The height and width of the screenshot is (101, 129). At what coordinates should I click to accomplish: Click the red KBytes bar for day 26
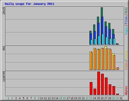coord(103,84)
